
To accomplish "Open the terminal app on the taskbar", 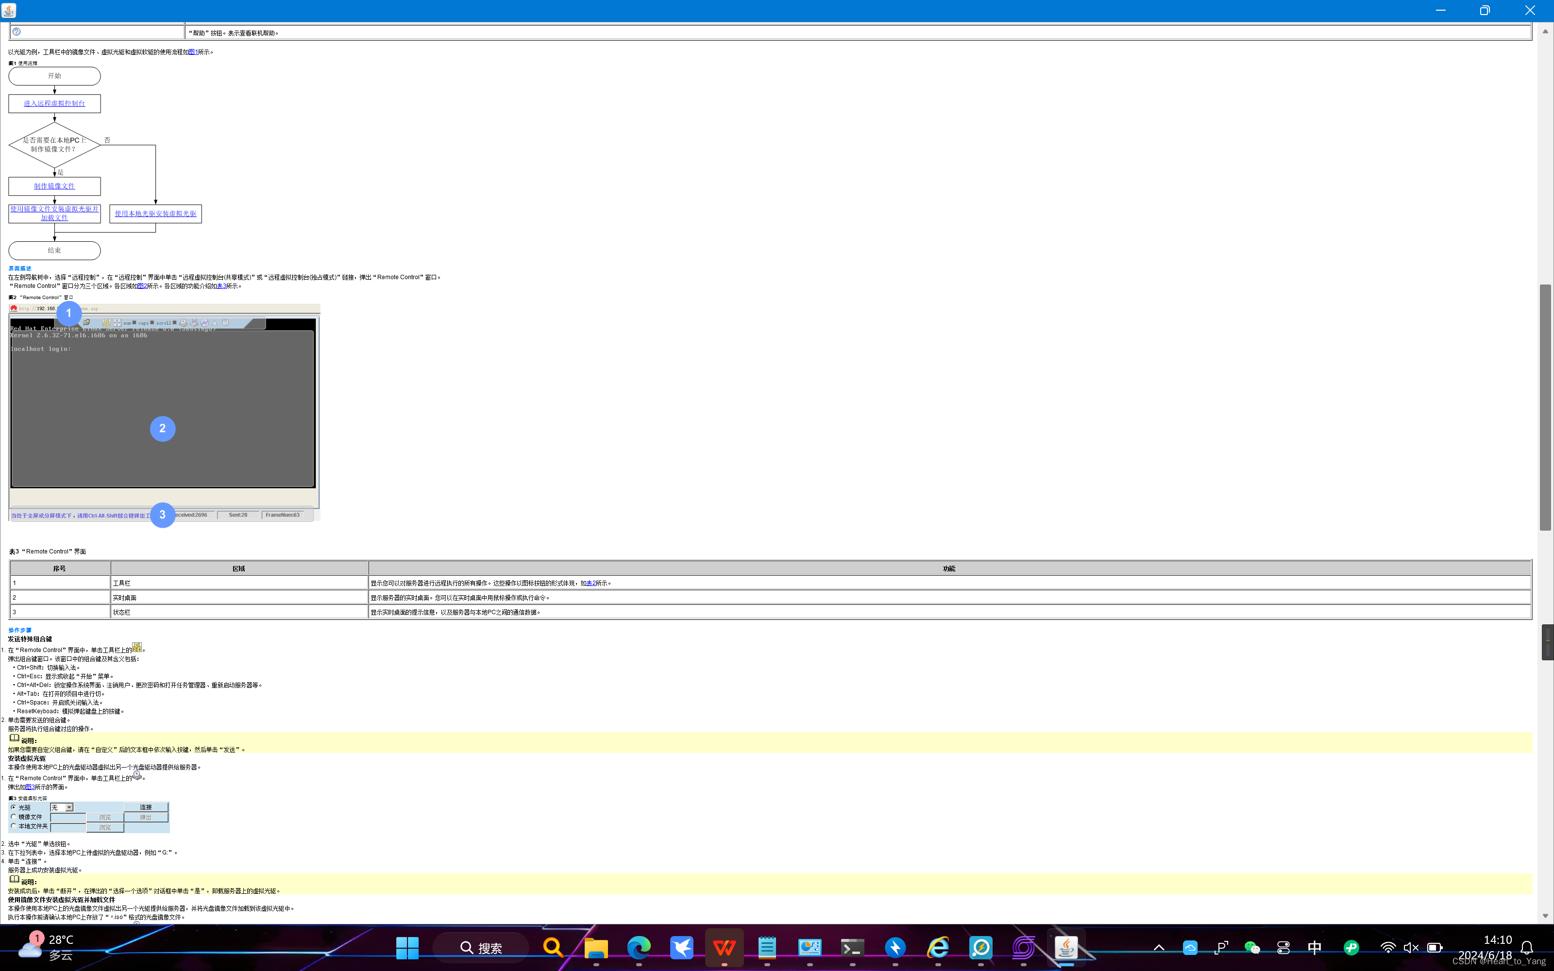I will [x=852, y=947].
